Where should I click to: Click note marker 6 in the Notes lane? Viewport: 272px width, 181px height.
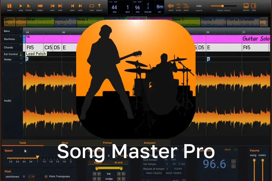pos(208,59)
